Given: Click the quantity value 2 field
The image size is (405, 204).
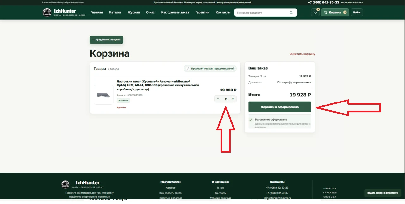Looking at the screenshot, I should tap(226, 99).
